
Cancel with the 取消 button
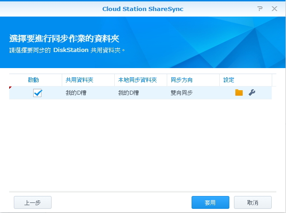pos(252,202)
